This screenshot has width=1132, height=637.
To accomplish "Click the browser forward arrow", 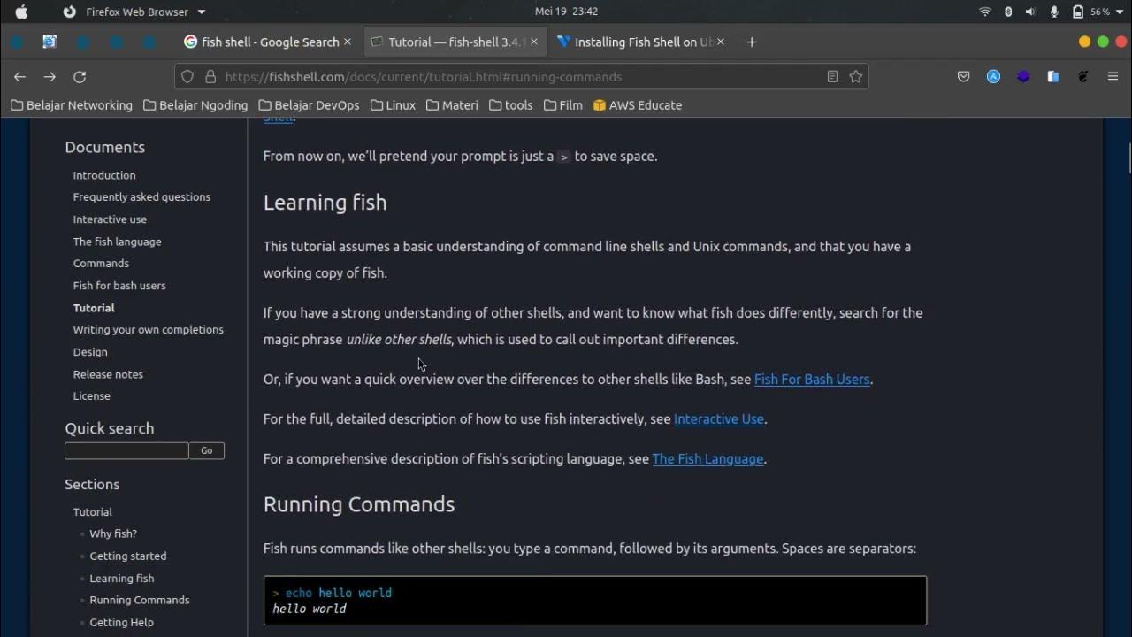I will point(50,77).
